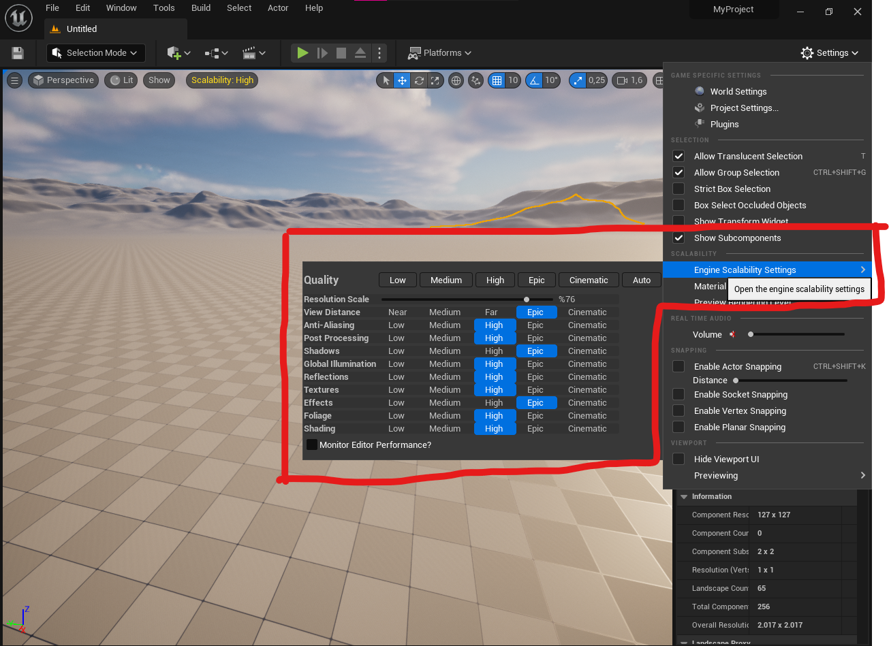Activate the Scale gizmo tool
This screenshot has width=889, height=646.
coord(435,80)
